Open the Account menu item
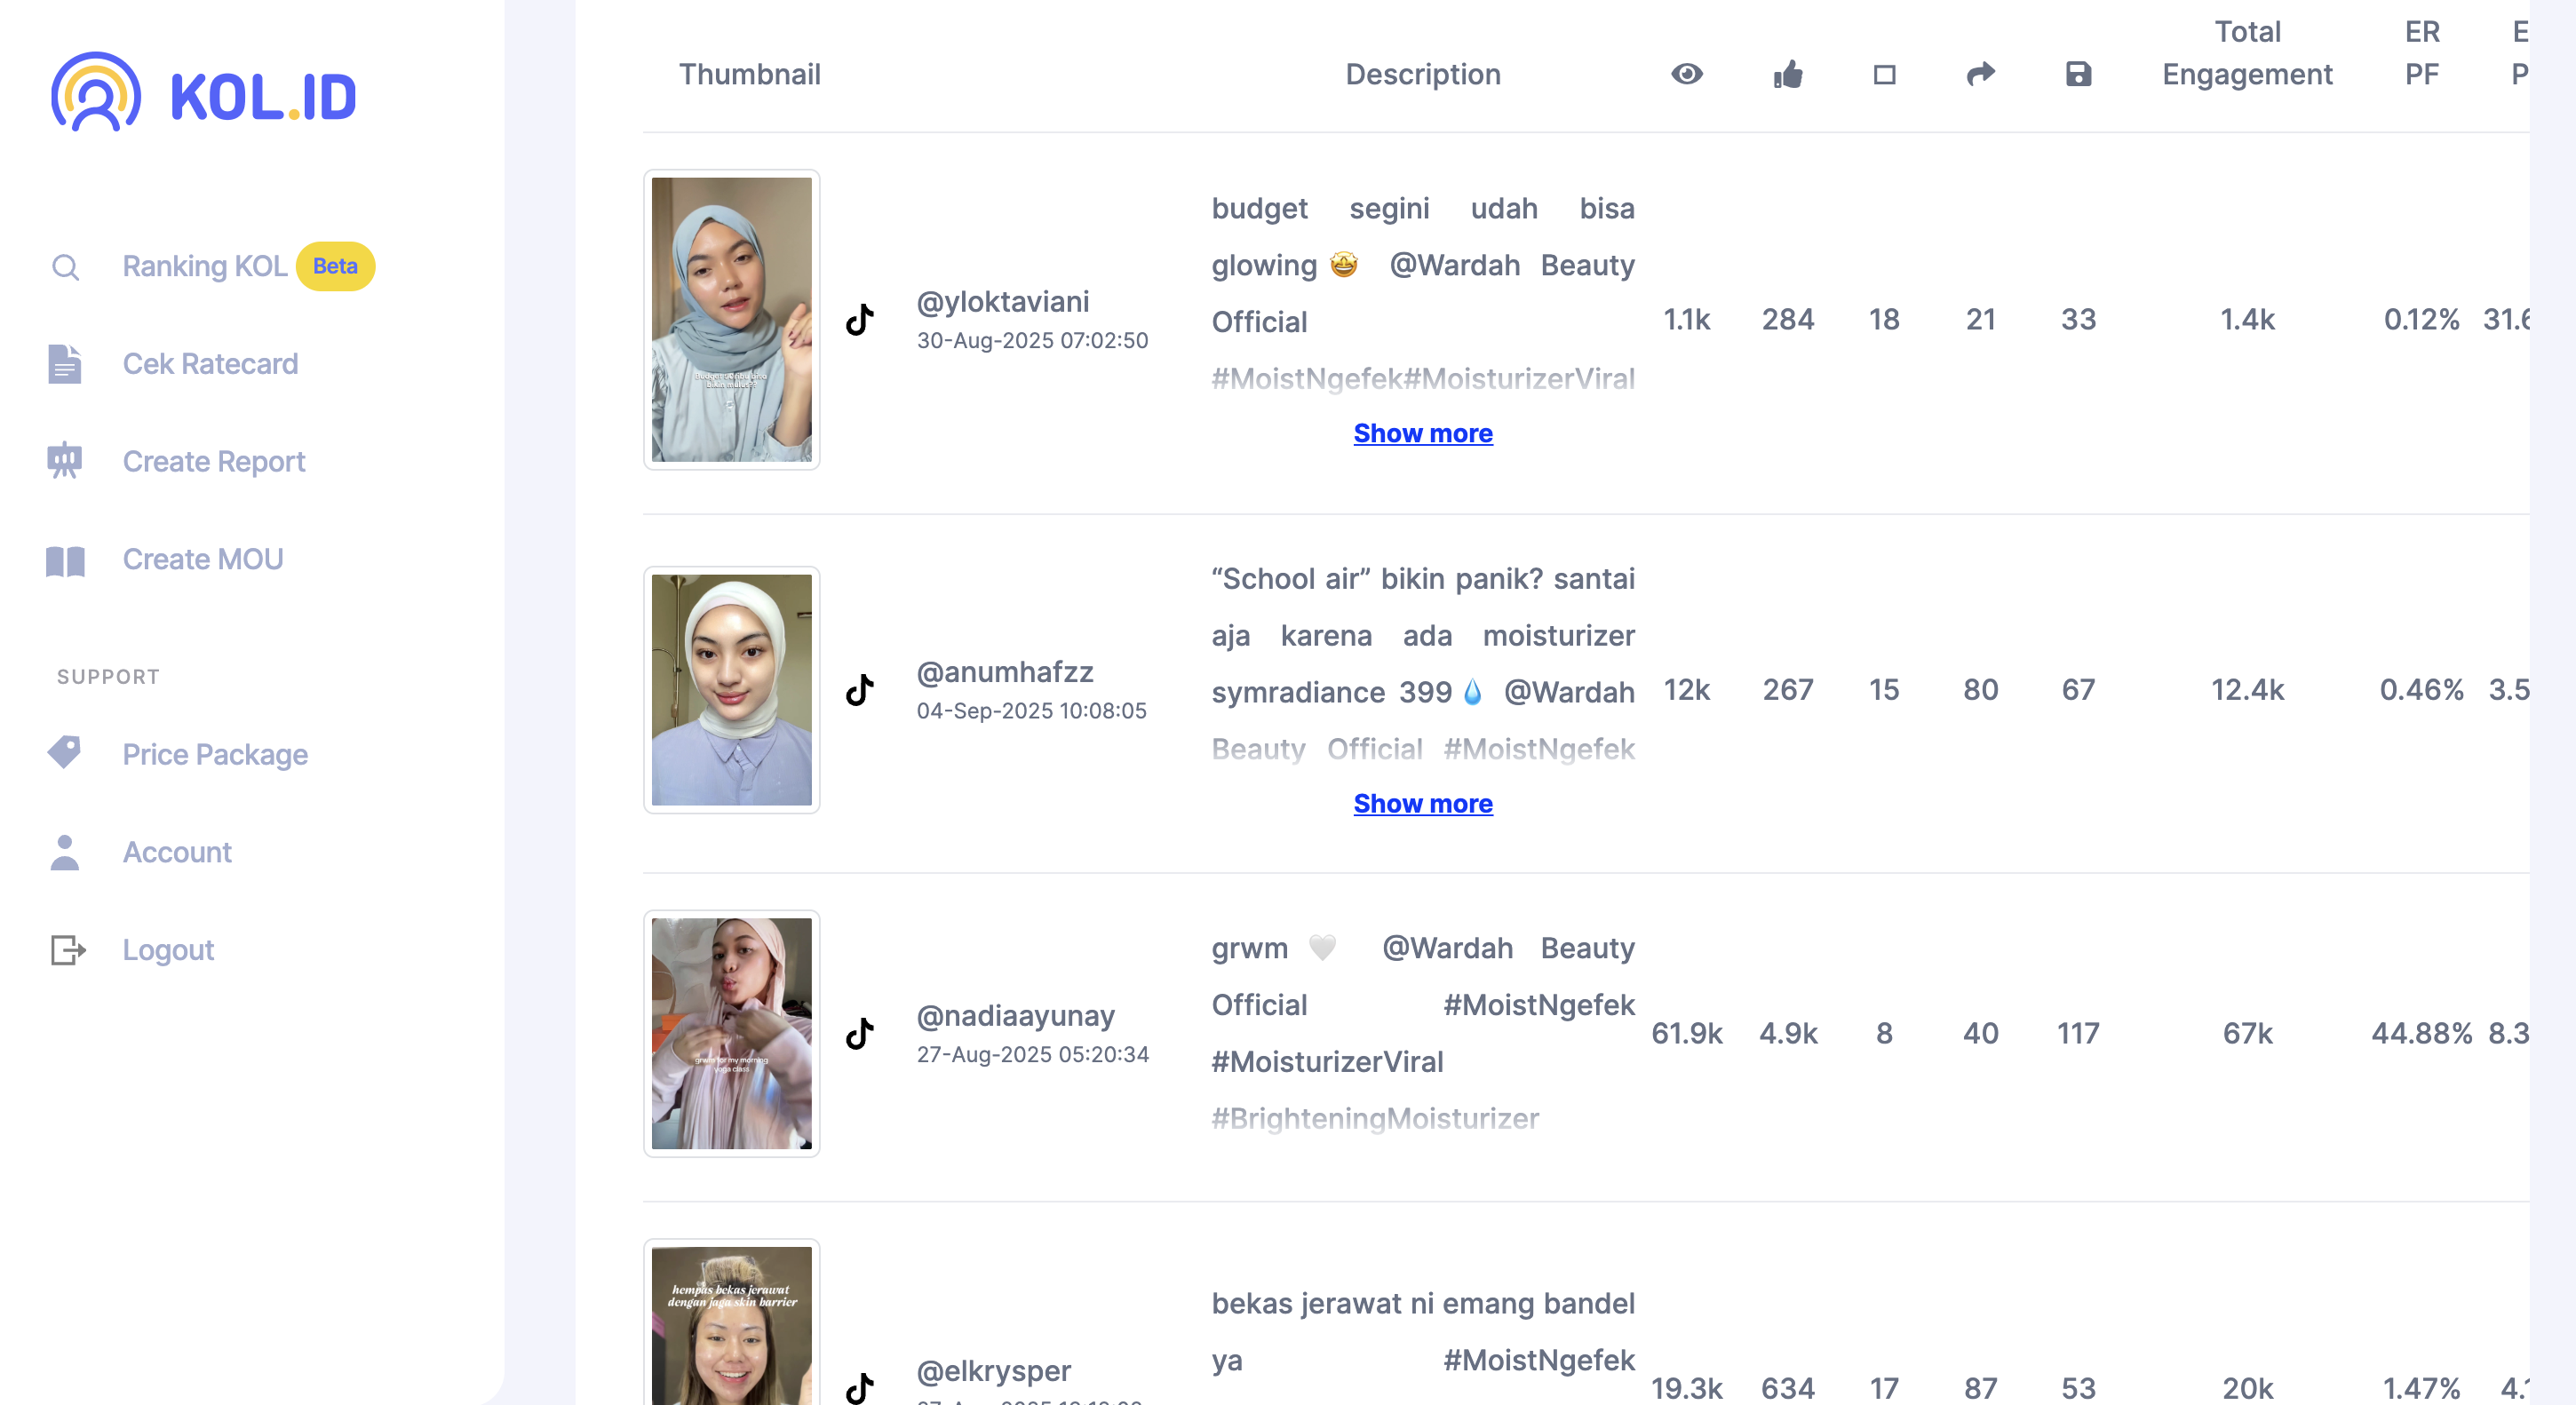Screen dimensions: 2576x1405 pyautogui.click(x=176, y=852)
